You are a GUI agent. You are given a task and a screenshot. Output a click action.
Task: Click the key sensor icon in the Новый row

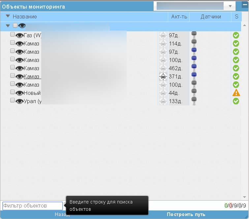194,93
